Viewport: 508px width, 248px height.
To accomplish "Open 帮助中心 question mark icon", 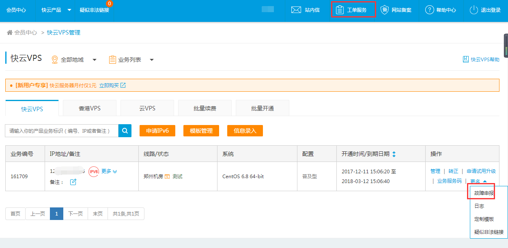I will pyautogui.click(x=430, y=10).
